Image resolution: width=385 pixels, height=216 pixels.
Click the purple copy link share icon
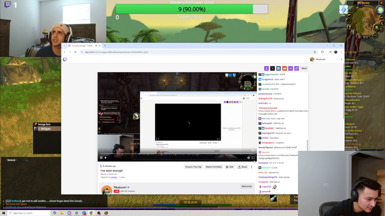coord(297,68)
